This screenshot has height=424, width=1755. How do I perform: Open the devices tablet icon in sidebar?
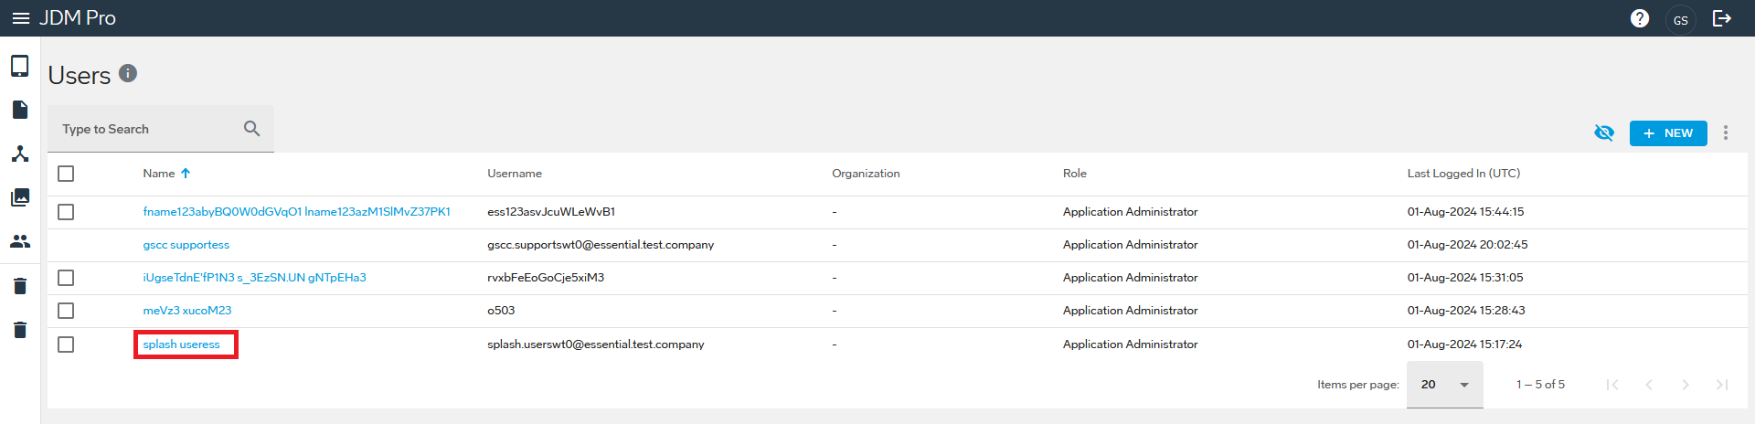click(20, 66)
